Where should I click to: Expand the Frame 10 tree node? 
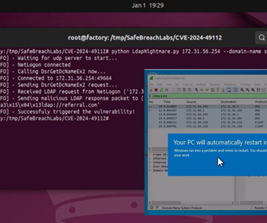(x=150, y=154)
